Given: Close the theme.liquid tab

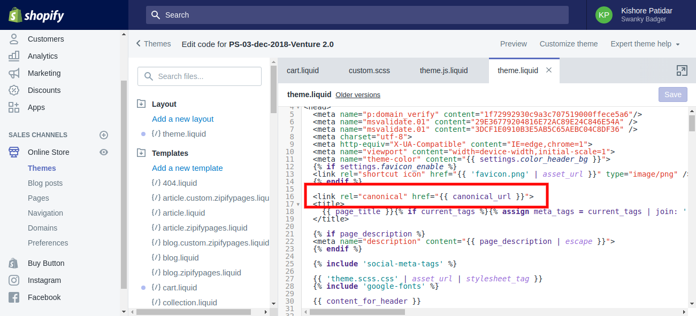Looking at the screenshot, I should [548, 70].
